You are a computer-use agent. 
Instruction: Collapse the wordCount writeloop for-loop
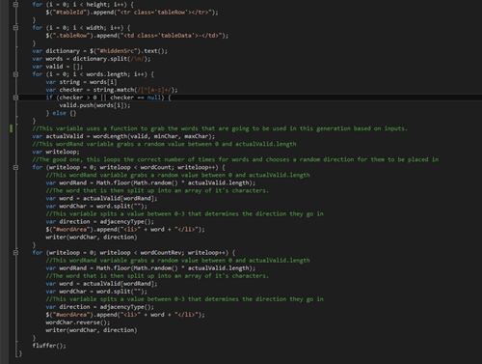[x=15, y=167]
